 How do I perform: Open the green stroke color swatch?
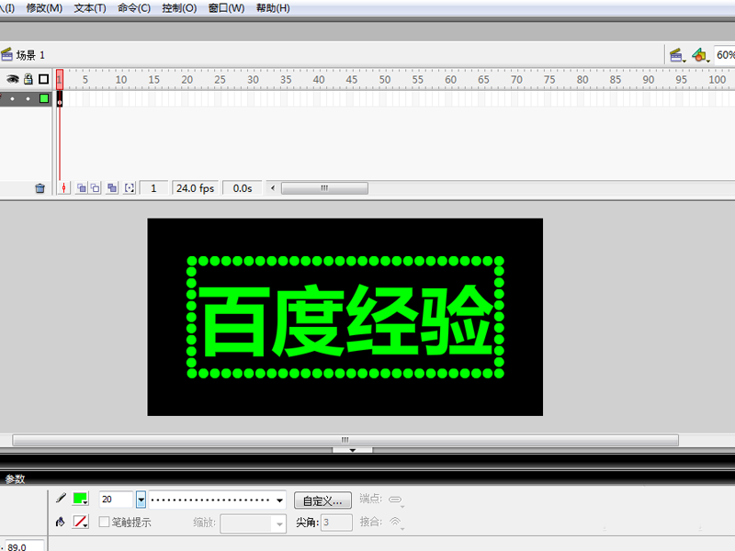(81, 499)
